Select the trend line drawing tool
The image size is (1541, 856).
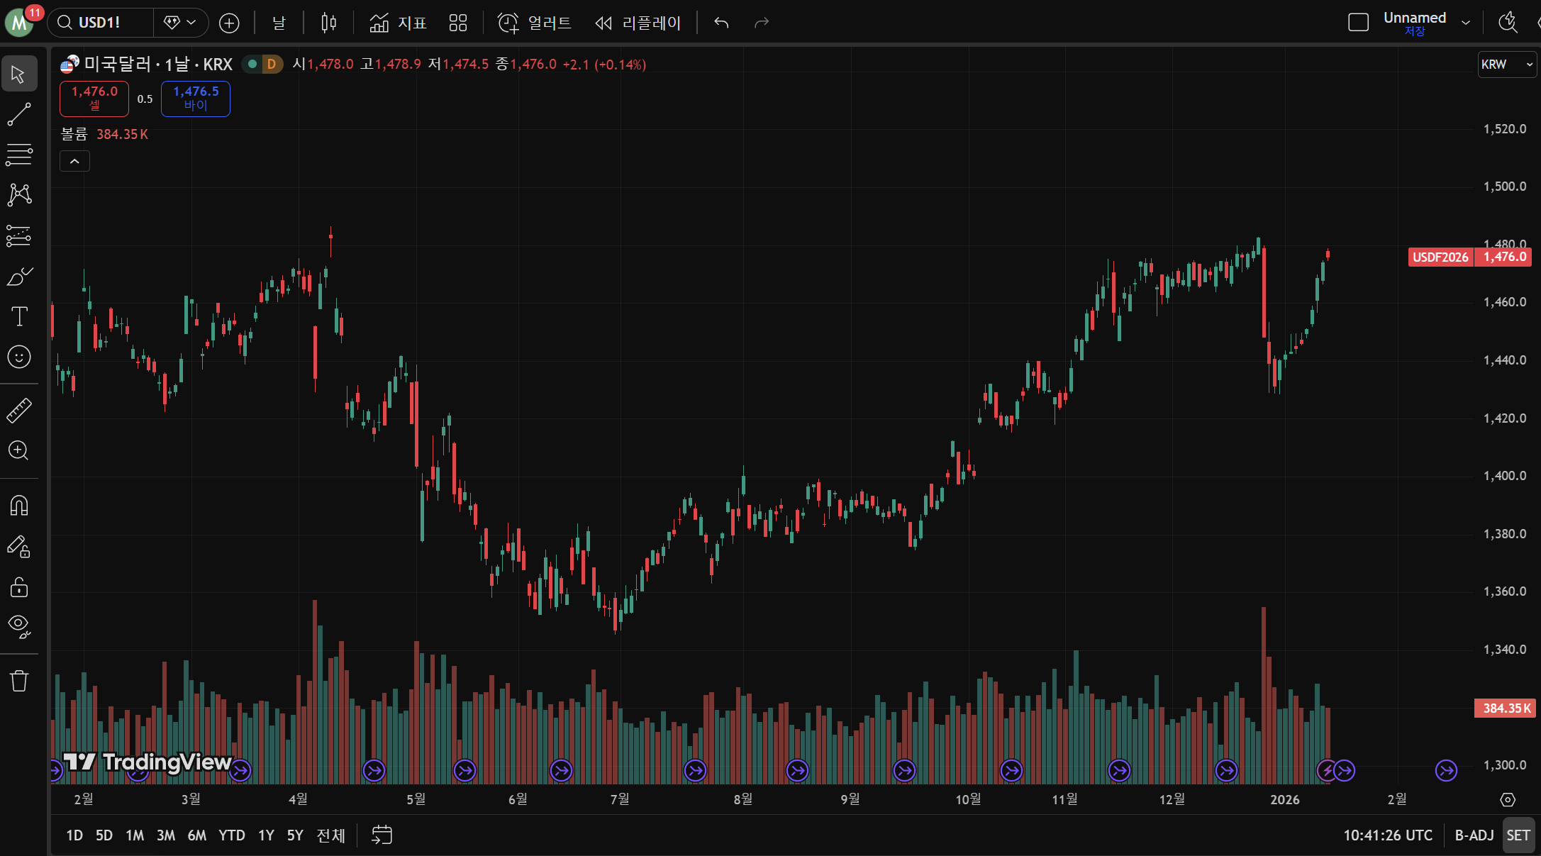click(19, 114)
